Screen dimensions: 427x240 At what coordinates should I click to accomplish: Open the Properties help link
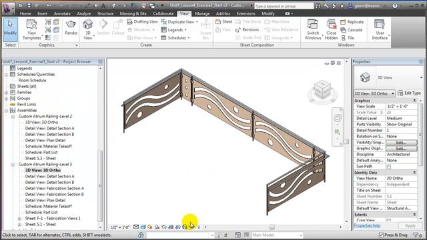[x=367, y=225]
